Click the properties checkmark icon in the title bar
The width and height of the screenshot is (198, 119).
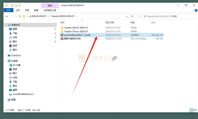click(12, 5)
